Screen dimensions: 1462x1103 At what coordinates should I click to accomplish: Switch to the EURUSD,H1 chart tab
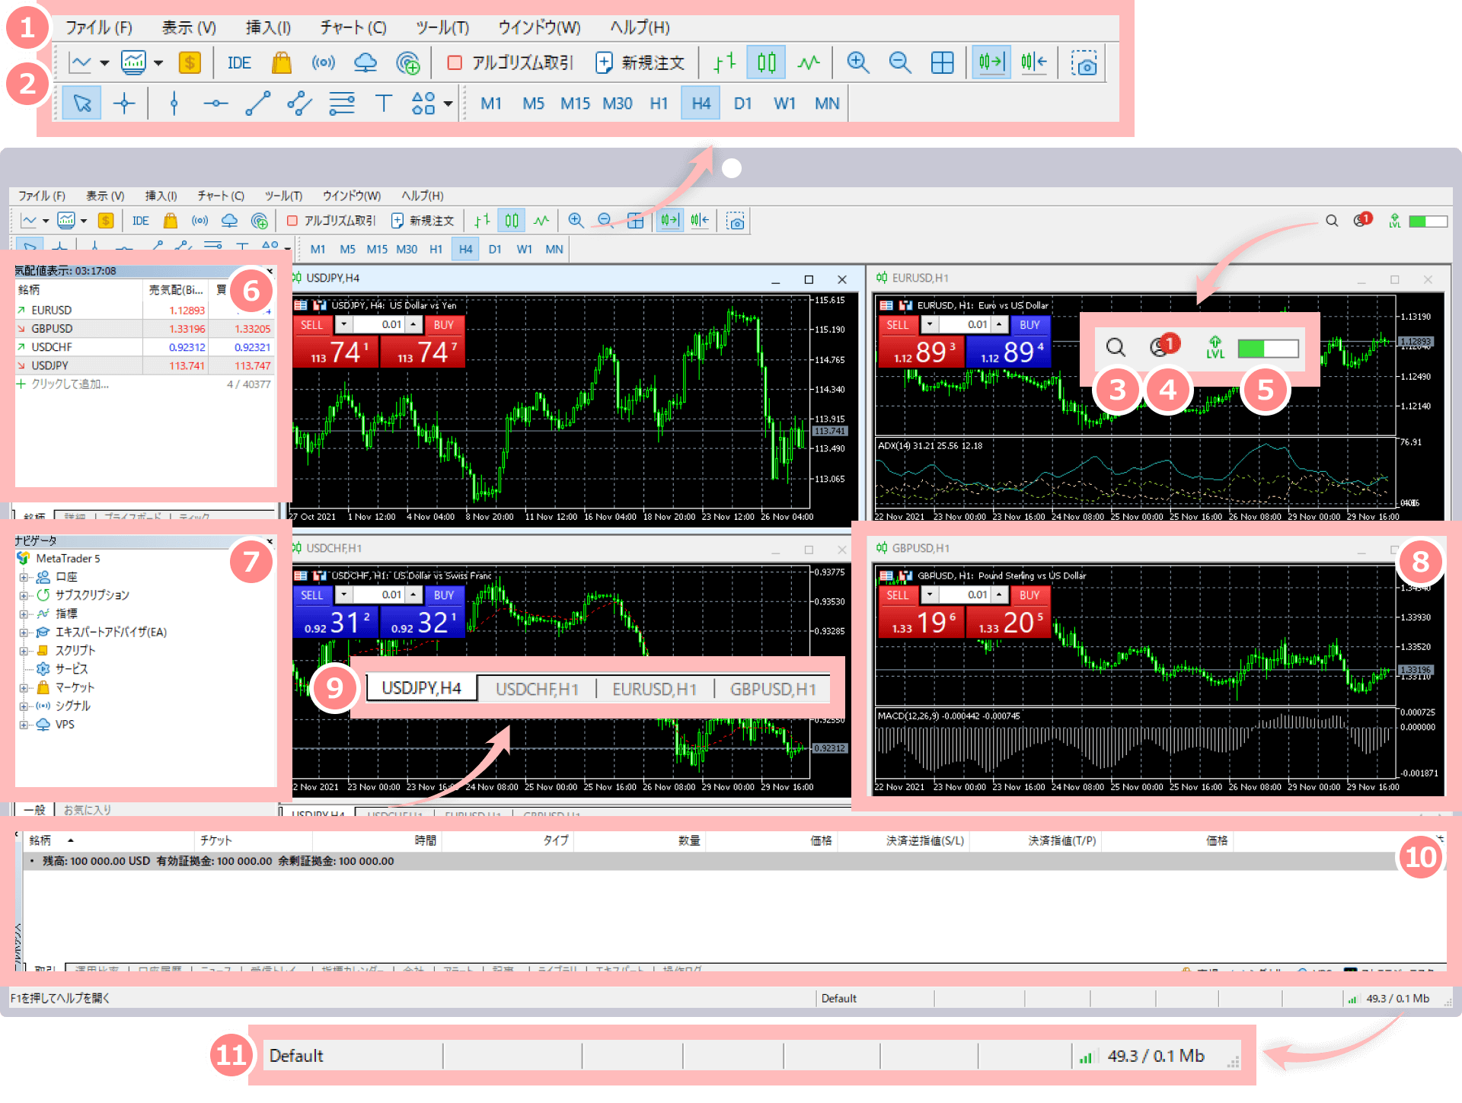(x=654, y=689)
